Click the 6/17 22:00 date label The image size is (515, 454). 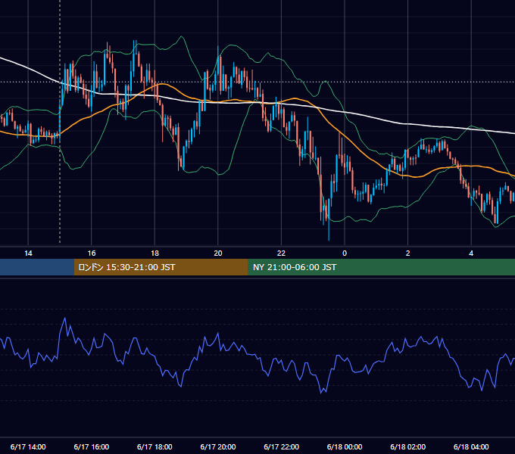[282, 446]
